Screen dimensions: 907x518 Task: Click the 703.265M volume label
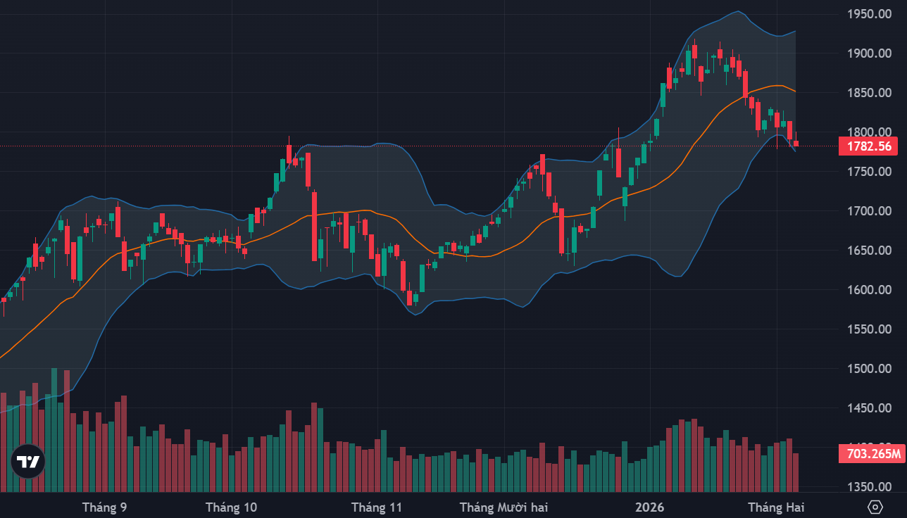[870, 453]
